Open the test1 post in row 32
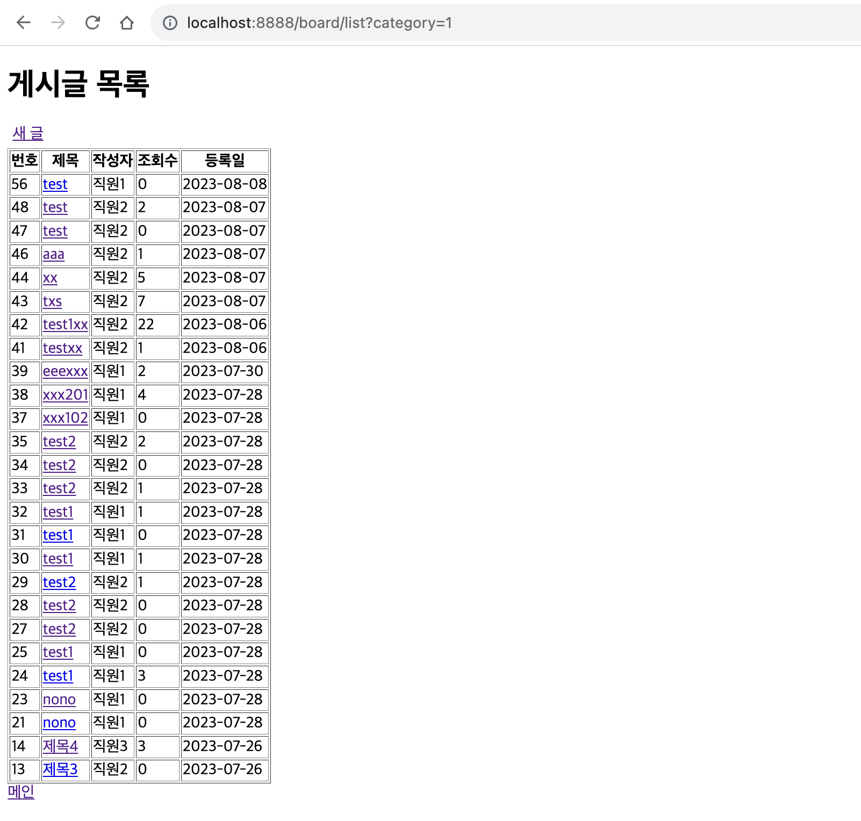 [x=58, y=512]
